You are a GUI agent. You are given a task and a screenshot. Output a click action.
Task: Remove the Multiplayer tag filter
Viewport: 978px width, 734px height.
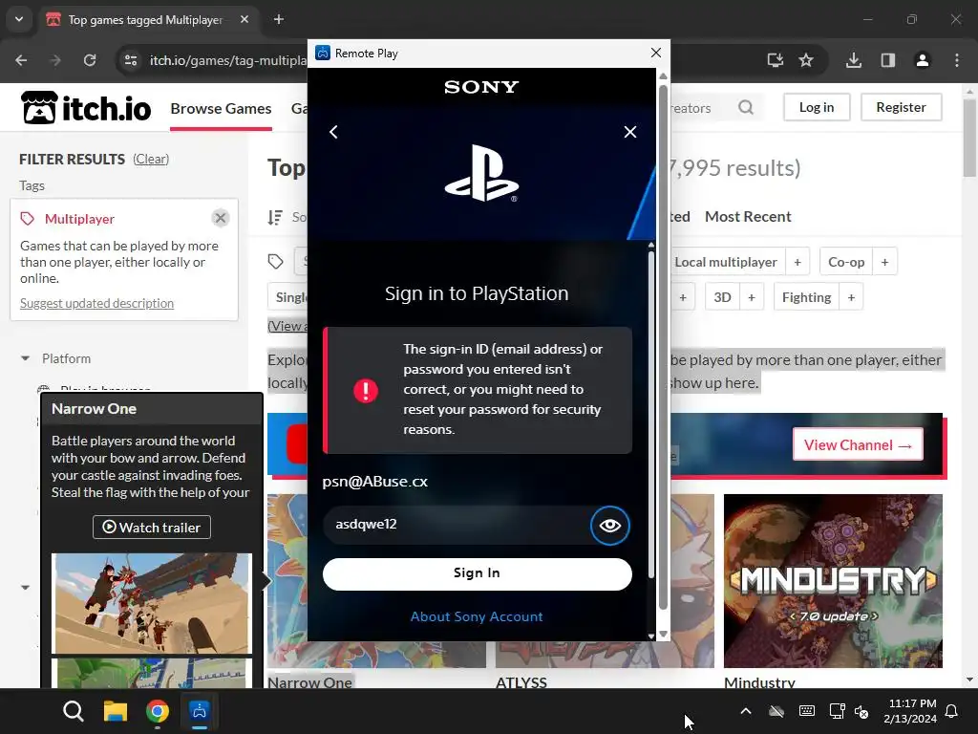[221, 218]
